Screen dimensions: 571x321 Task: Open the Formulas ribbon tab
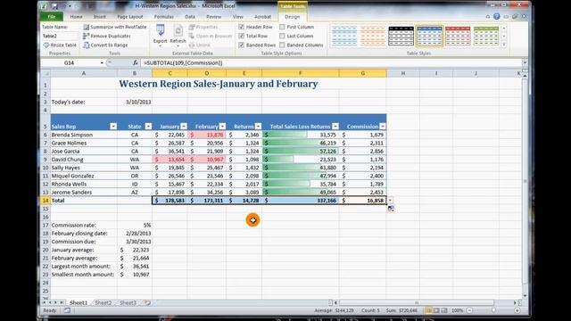tap(164, 17)
